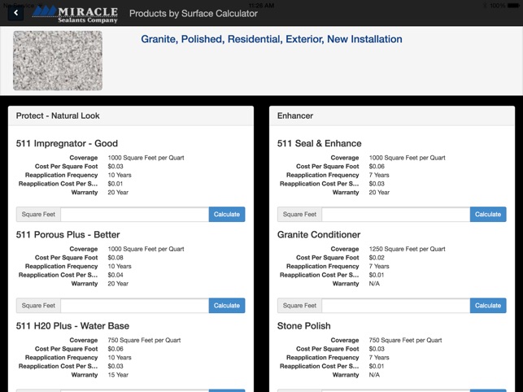Select 511 Seal & Enhance 7 Years frequency
This screenshot has width=523, height=392.
[x=379, y=175]
